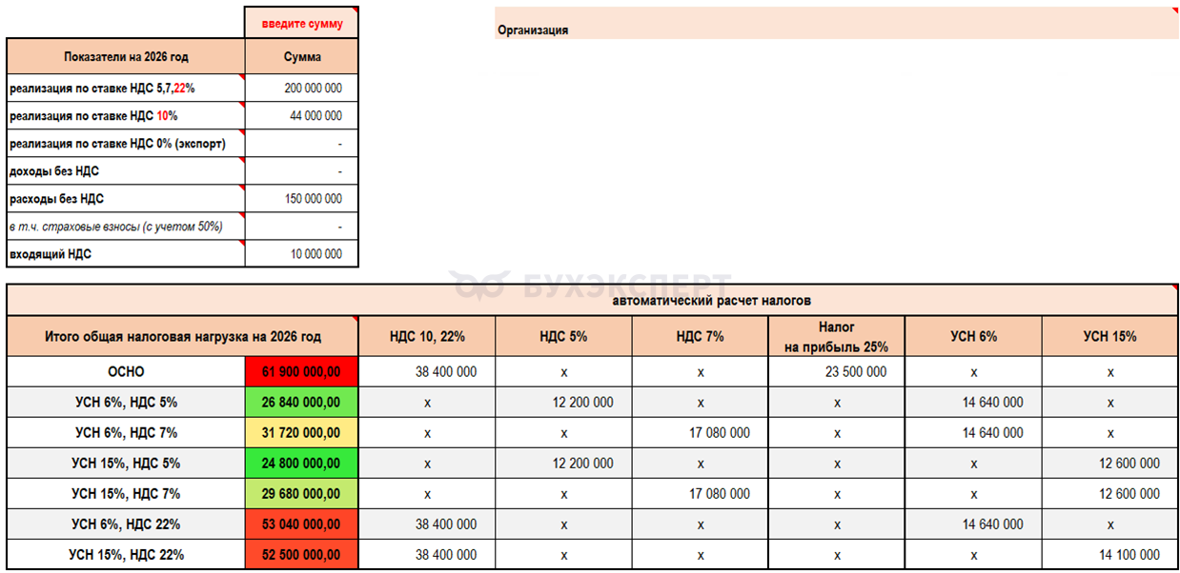Click the 23 500 000 profit tax cell
The image size is (1180, 573).
tap(837, 372)
